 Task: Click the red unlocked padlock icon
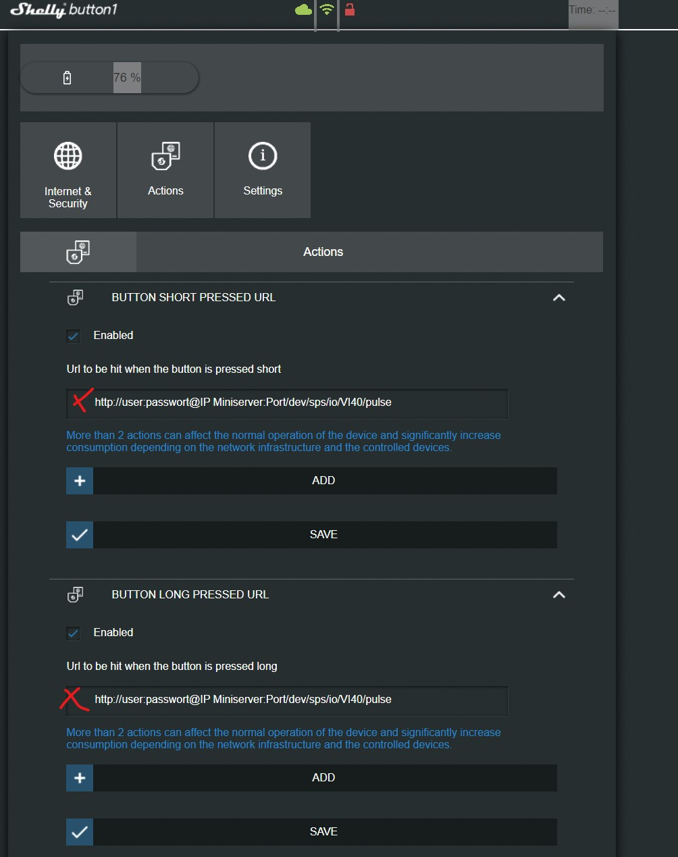tap(350, 9)
